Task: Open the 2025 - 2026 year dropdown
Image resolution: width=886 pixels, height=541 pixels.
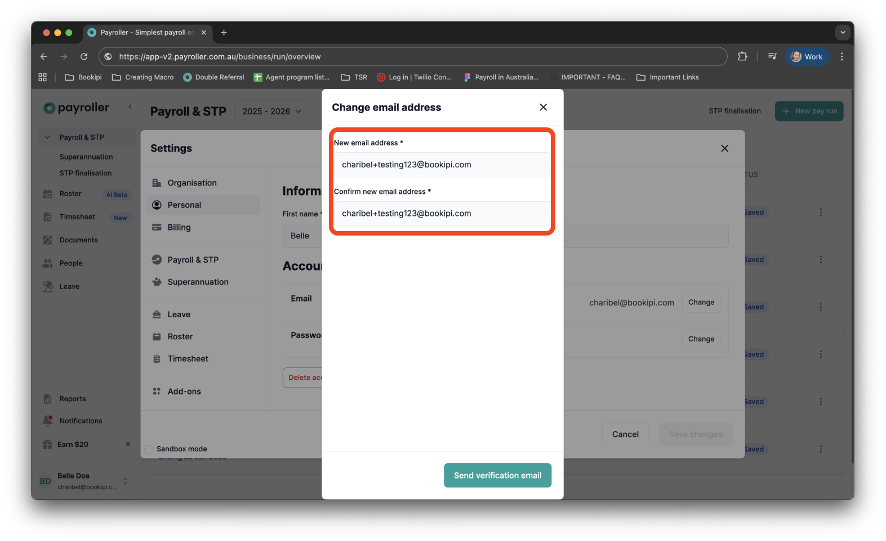Action: (272, 111)
